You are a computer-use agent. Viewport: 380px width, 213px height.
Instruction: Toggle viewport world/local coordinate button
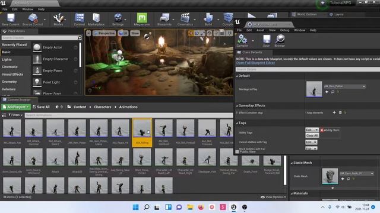(x=210, y=33)
